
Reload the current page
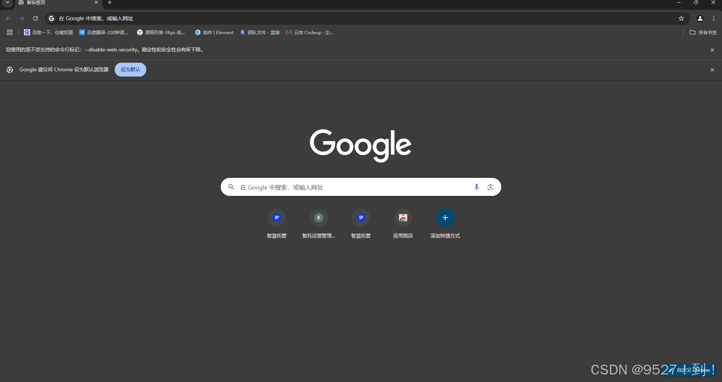coord(35,18)
